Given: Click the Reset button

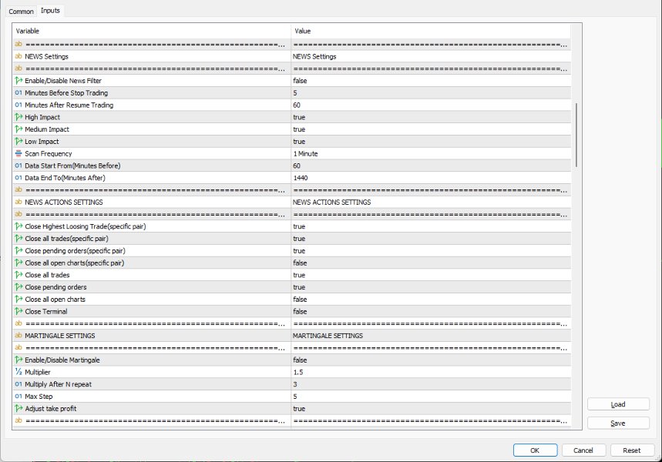Looking at the screenshot, I should (632, 450).
